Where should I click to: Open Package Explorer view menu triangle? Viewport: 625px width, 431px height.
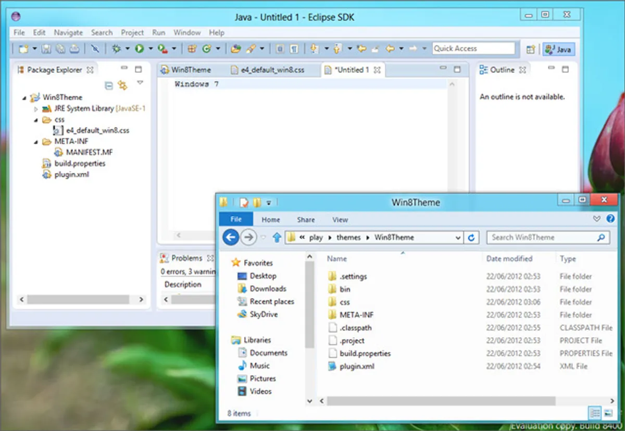click(x=140, y=83)
